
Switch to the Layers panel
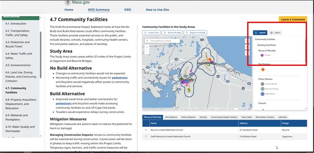coord(275,33)
